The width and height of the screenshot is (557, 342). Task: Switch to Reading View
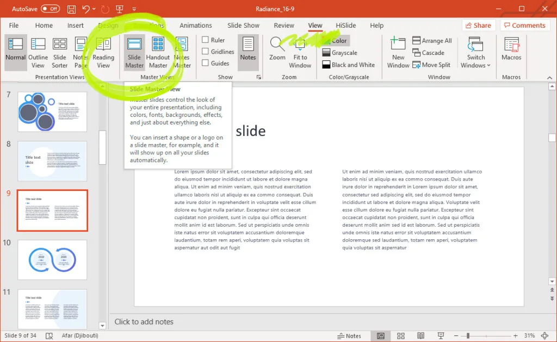[103, 52]
